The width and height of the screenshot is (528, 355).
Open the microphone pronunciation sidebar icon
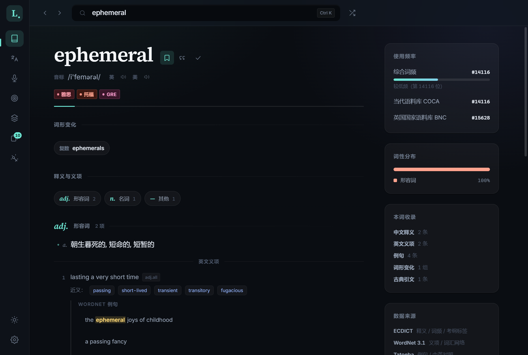coord(14,78)
